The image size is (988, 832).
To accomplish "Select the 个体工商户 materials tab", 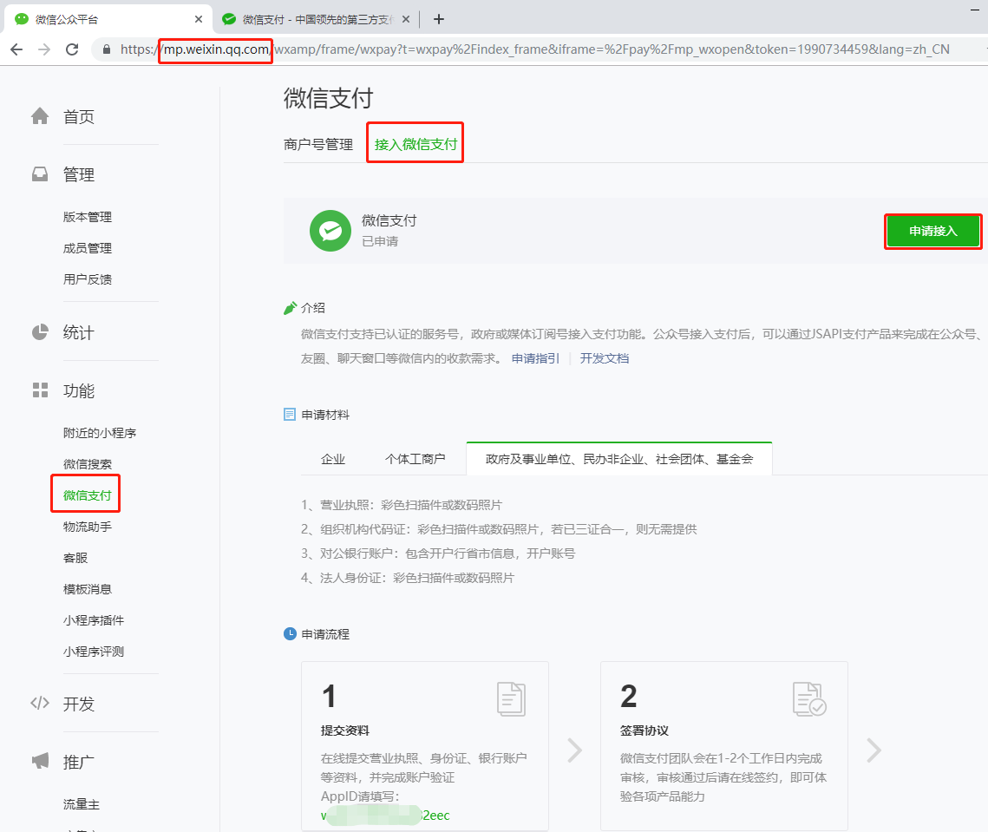I will pyautogui.click(x=415, y=459).
